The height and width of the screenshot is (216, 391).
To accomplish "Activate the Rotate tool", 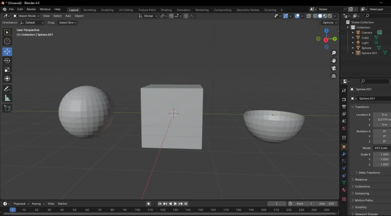I will coord(7,61).
